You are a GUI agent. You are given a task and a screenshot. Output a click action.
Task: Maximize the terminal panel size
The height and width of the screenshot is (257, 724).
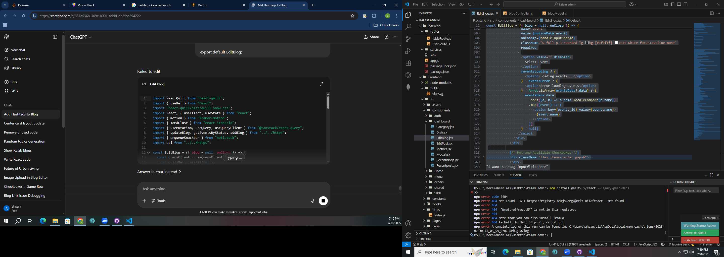712,175
